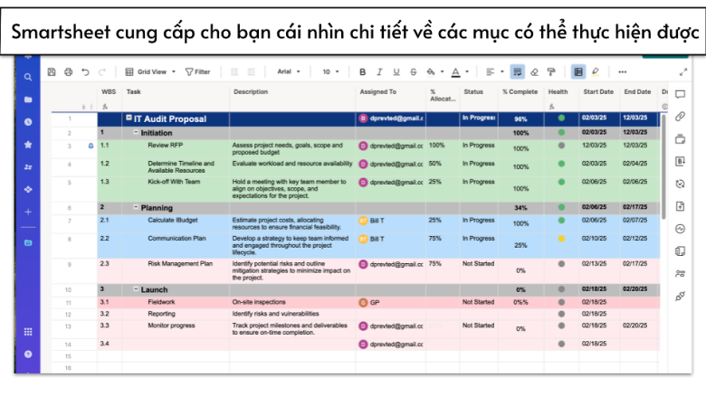This screenshot has height=397, width=706.
Task: Open WorkApps icon in left sidebar
Action: click(x=28, y=189)
